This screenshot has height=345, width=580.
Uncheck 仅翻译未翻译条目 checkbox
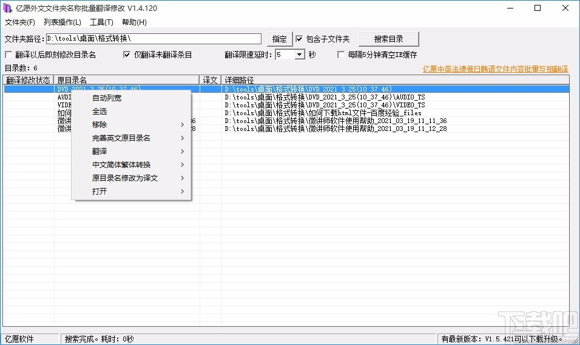click(x=127, y=55)
